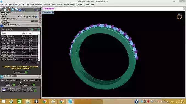Click the green arrow beside 0.60tw
The height and width of the screenshot is (104, 186).
click(x=35, y=91)
